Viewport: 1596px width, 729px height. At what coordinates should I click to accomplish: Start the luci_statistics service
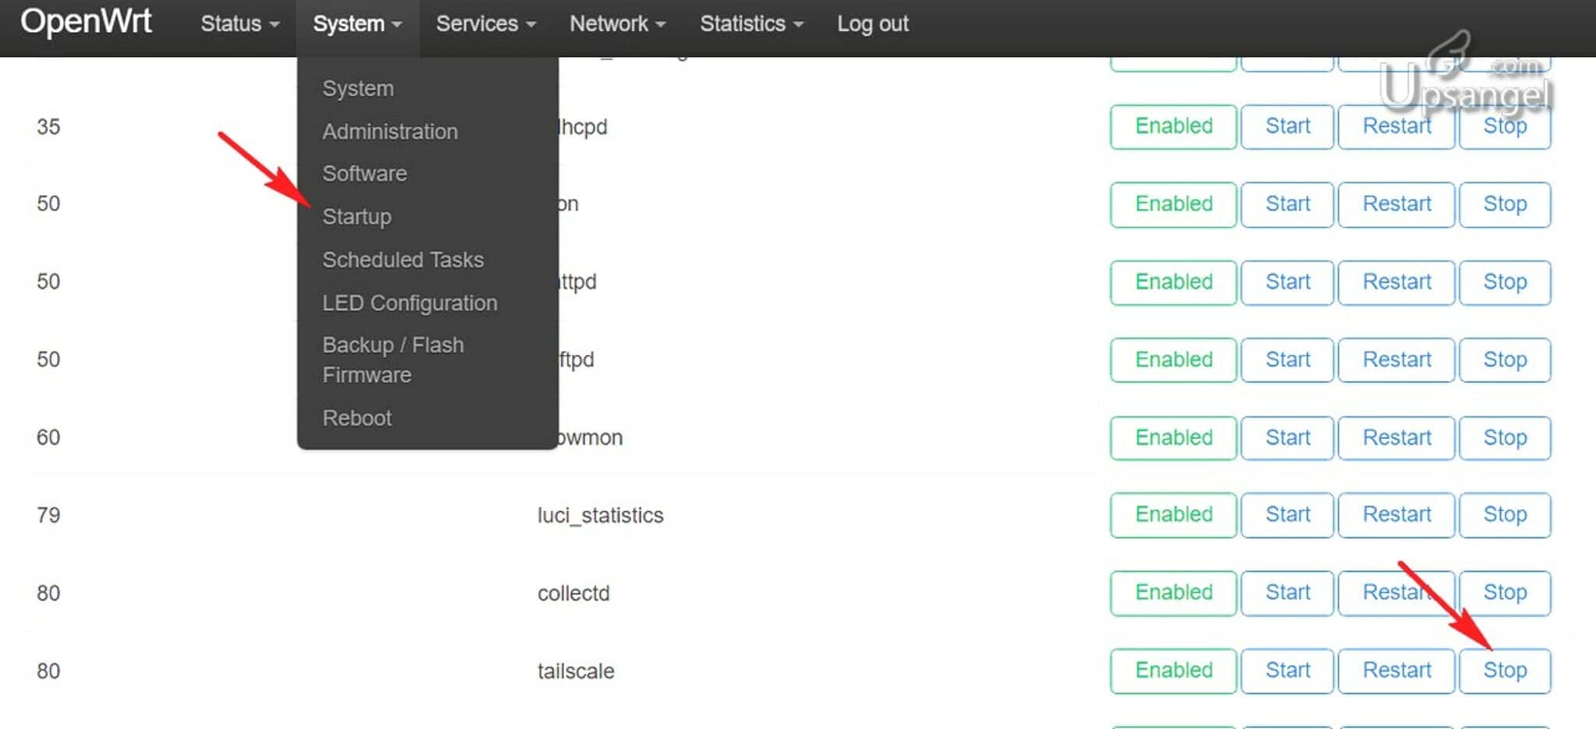pos(1287,515)
